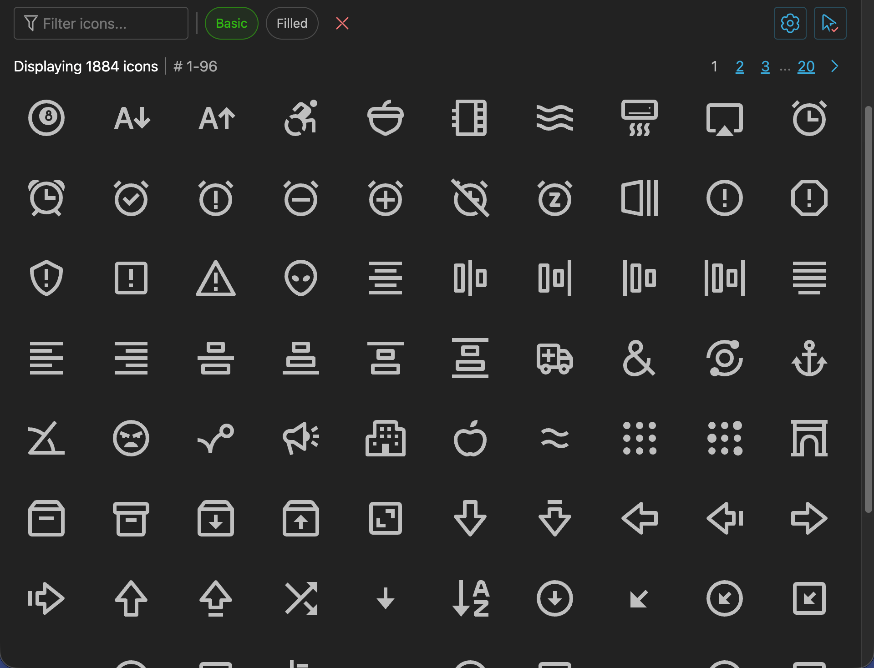Screen dimensions: 874x668
Task: Enable the Filled icon filter
Action: [292, 23]
